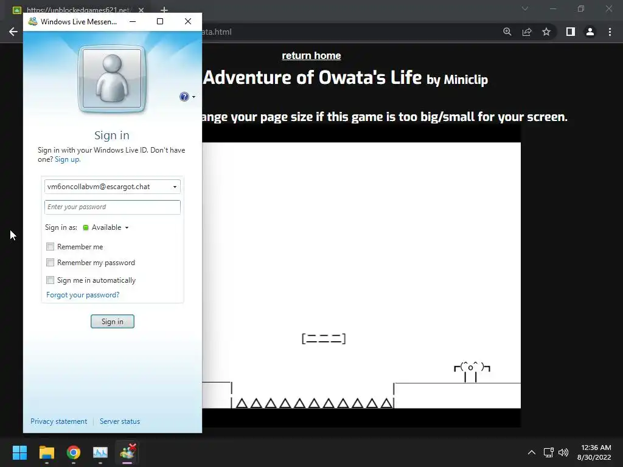This screenshot has width=623, height=467.
Task: Click the volume speaker tray icon
Action: pyautogui.click(x=563, y=452)
